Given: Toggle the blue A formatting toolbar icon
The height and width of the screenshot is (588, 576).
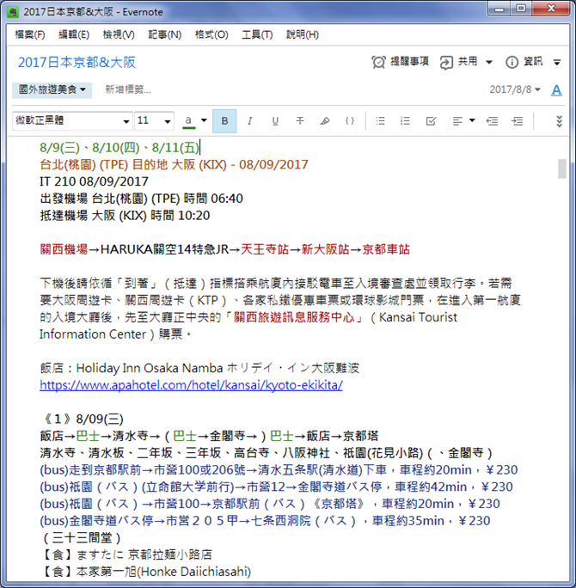Looking at the screenshot, I should click(x=556, y=90).
